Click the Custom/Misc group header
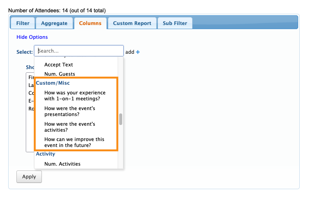Image resolution: width=312 pixels, height=197 pixels. click(x=53, y=83)
